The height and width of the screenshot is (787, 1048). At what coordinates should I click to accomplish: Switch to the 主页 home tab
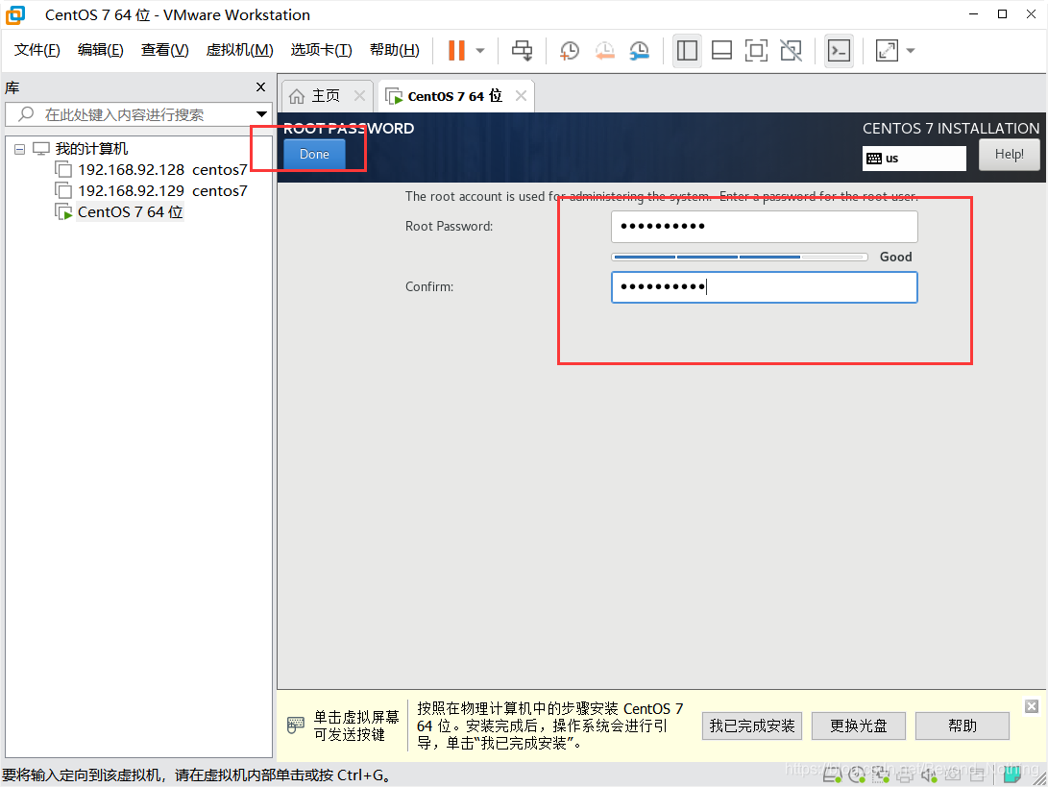[x=326, y=96]
